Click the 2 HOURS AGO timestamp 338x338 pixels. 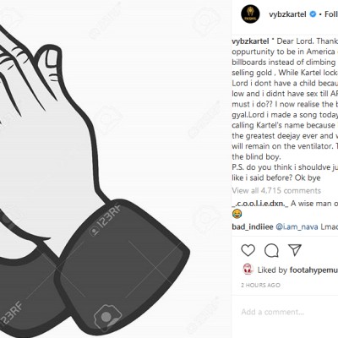pyautogui.click(x=260, y=285)
